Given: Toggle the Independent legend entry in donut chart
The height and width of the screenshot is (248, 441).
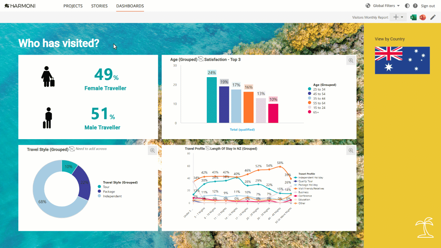Looking at the screenshot, I should 110,196.
